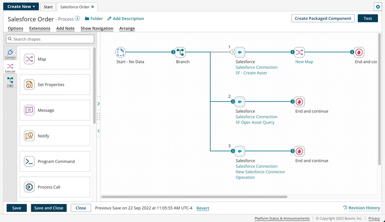
Task: Click the End shape on branch 1
Action: pyautogui.click(x=359, y=52)
